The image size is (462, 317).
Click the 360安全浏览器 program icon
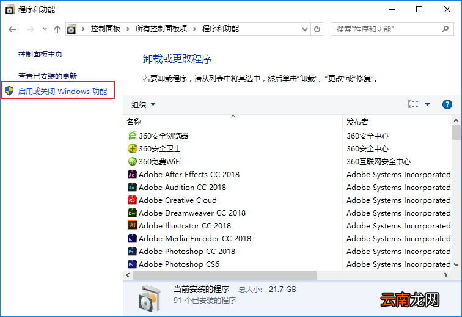point(132,136)
